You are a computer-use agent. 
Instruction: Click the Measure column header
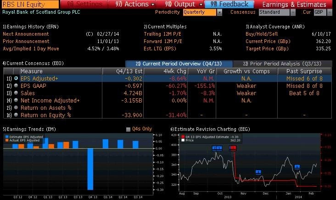pos(61,71)
